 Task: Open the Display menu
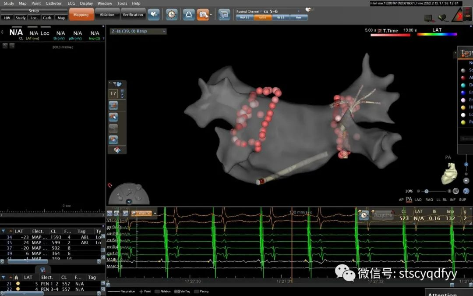(x=86, y=4)
